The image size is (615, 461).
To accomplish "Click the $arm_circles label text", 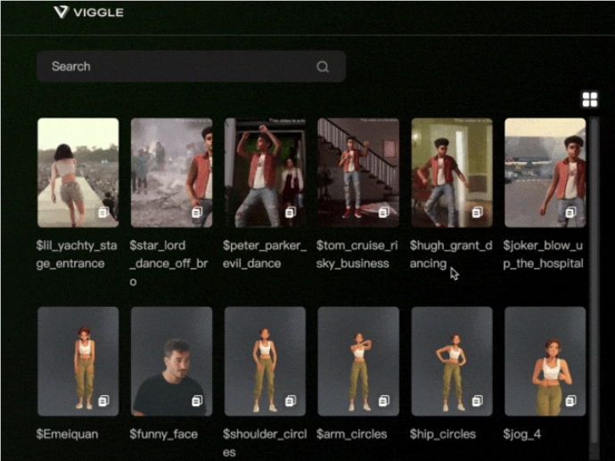I will 352,434.
